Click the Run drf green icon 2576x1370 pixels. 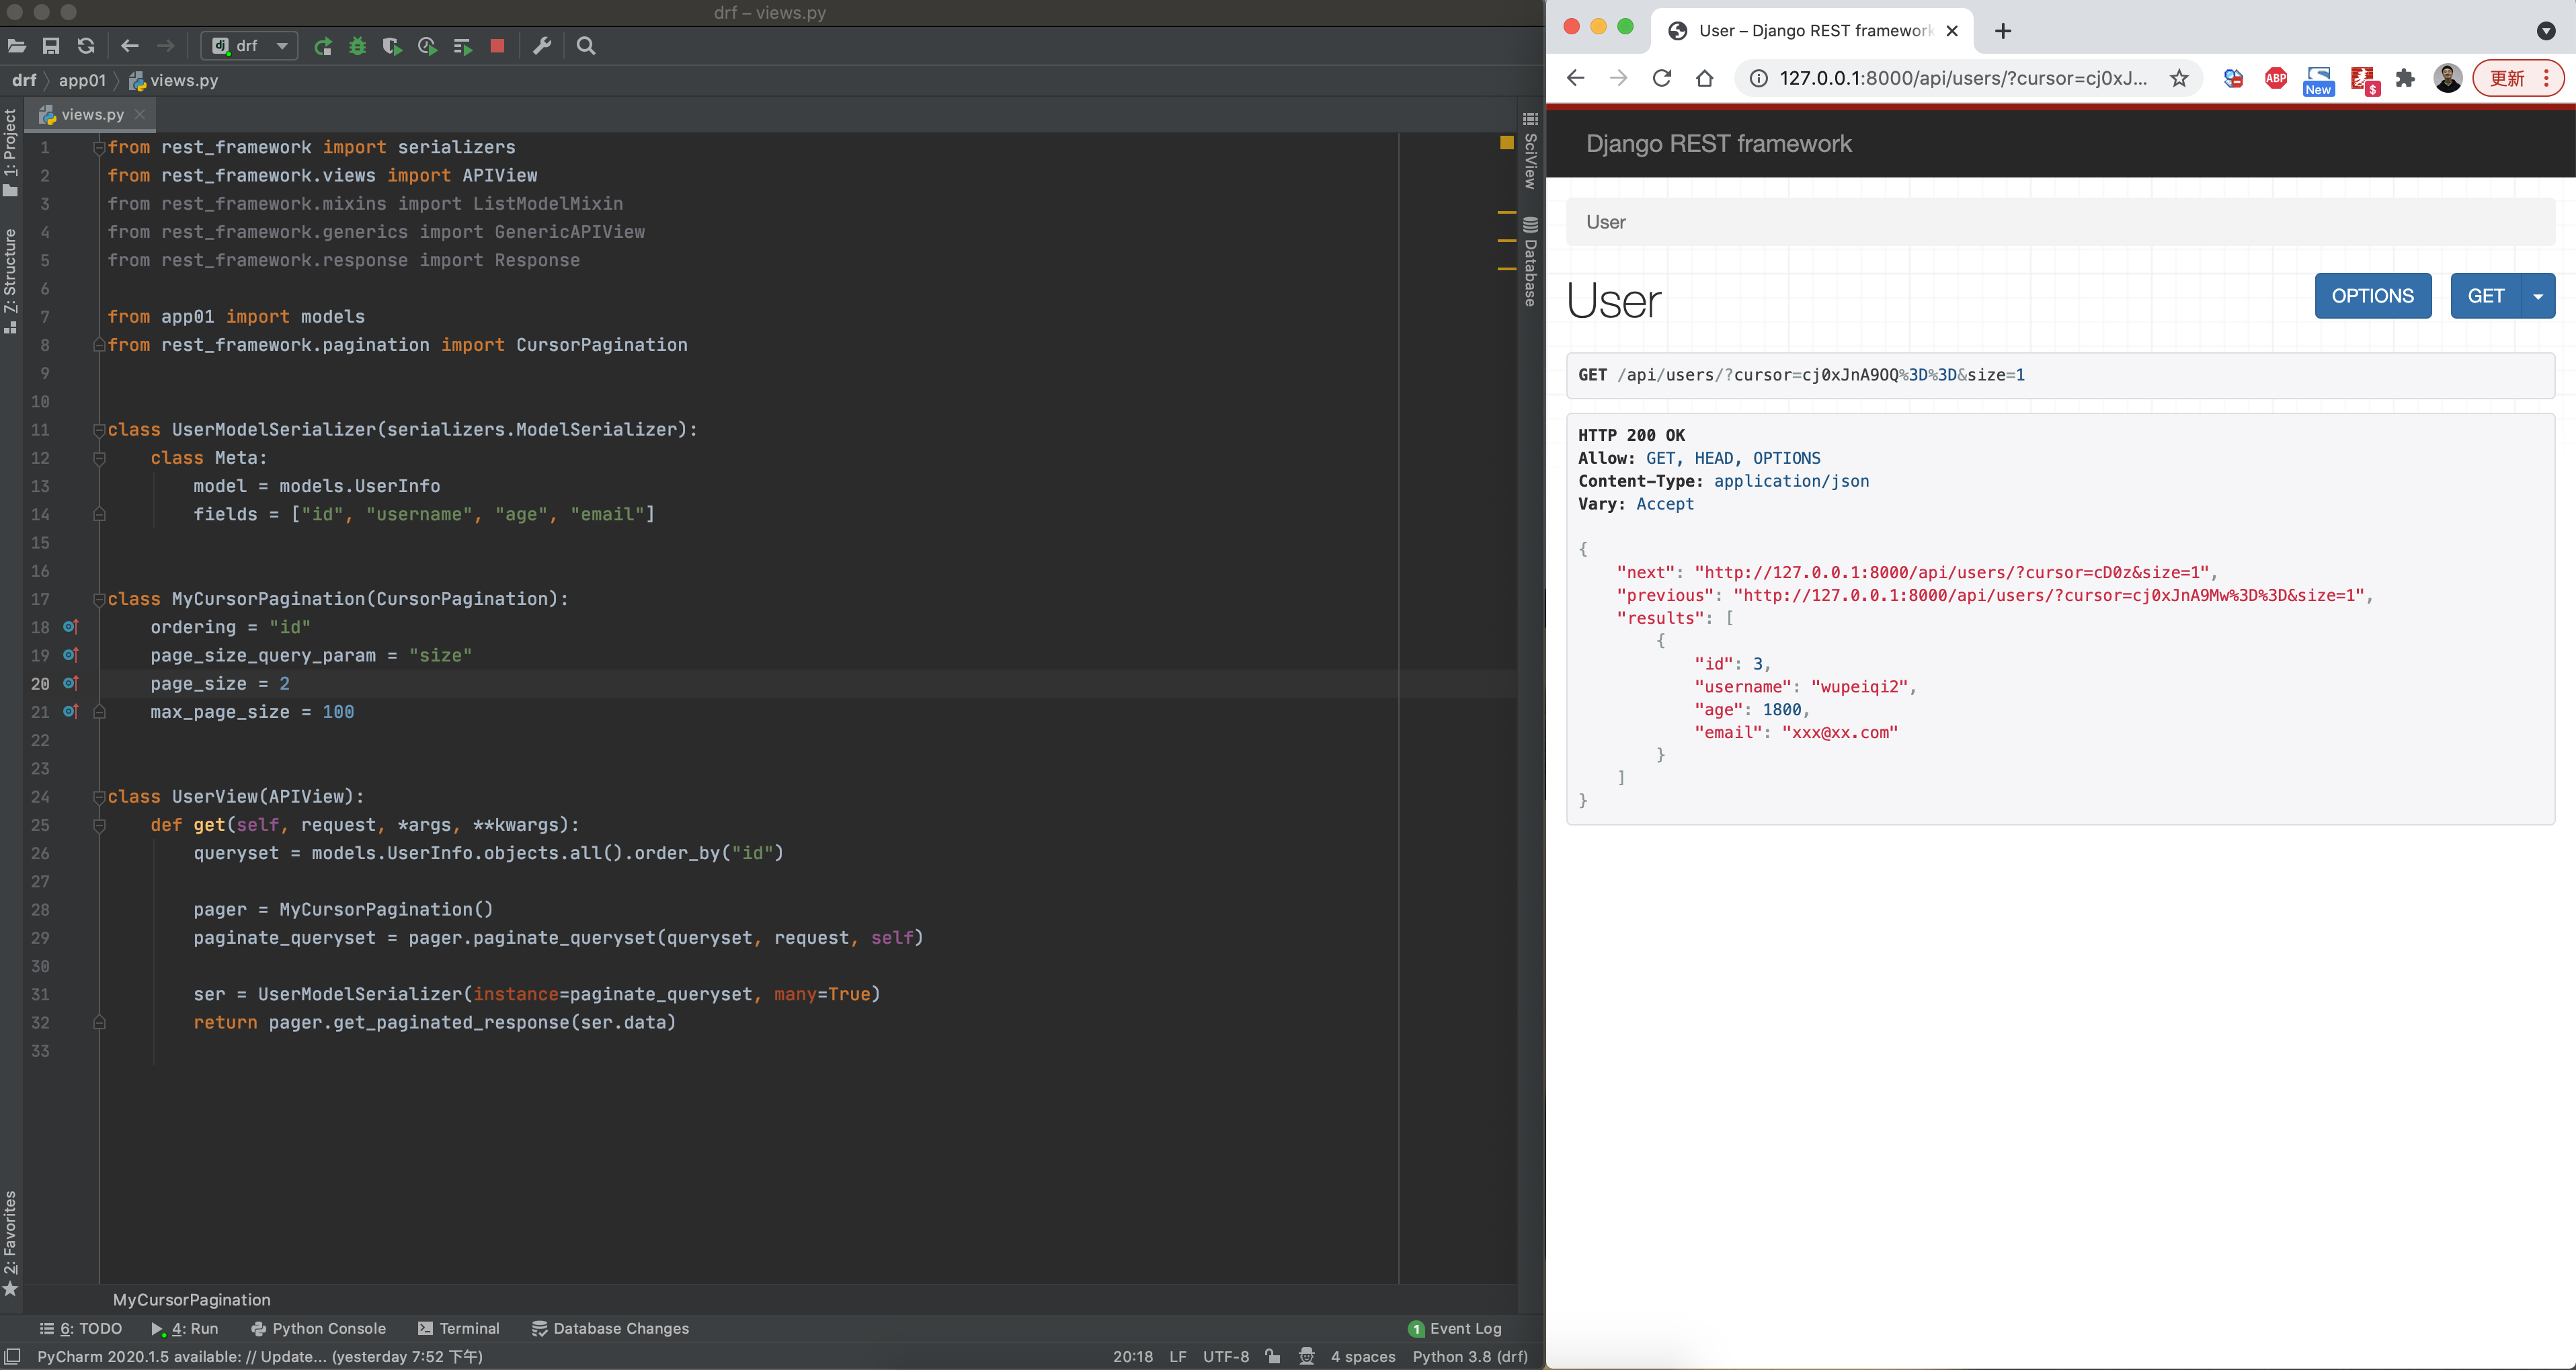pyautogui.click(x=322, y=46)
